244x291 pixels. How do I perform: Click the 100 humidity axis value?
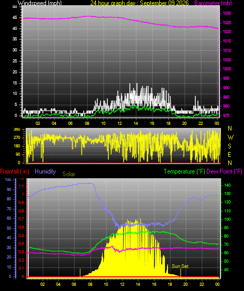[x=8, y=179]
